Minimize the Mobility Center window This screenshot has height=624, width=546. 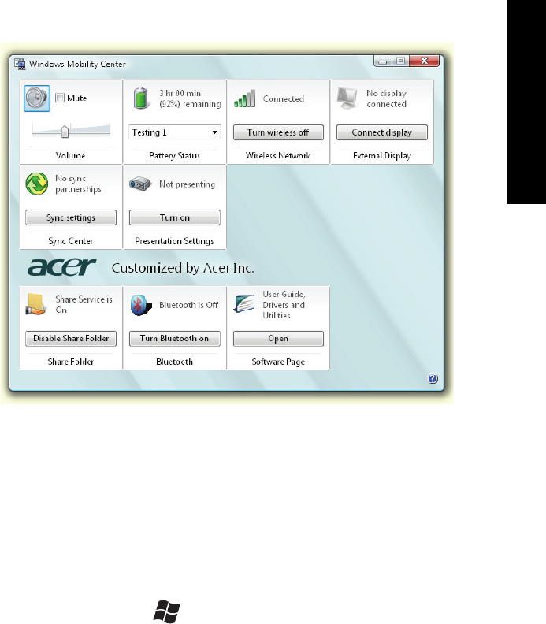click(x=382, y=61)
